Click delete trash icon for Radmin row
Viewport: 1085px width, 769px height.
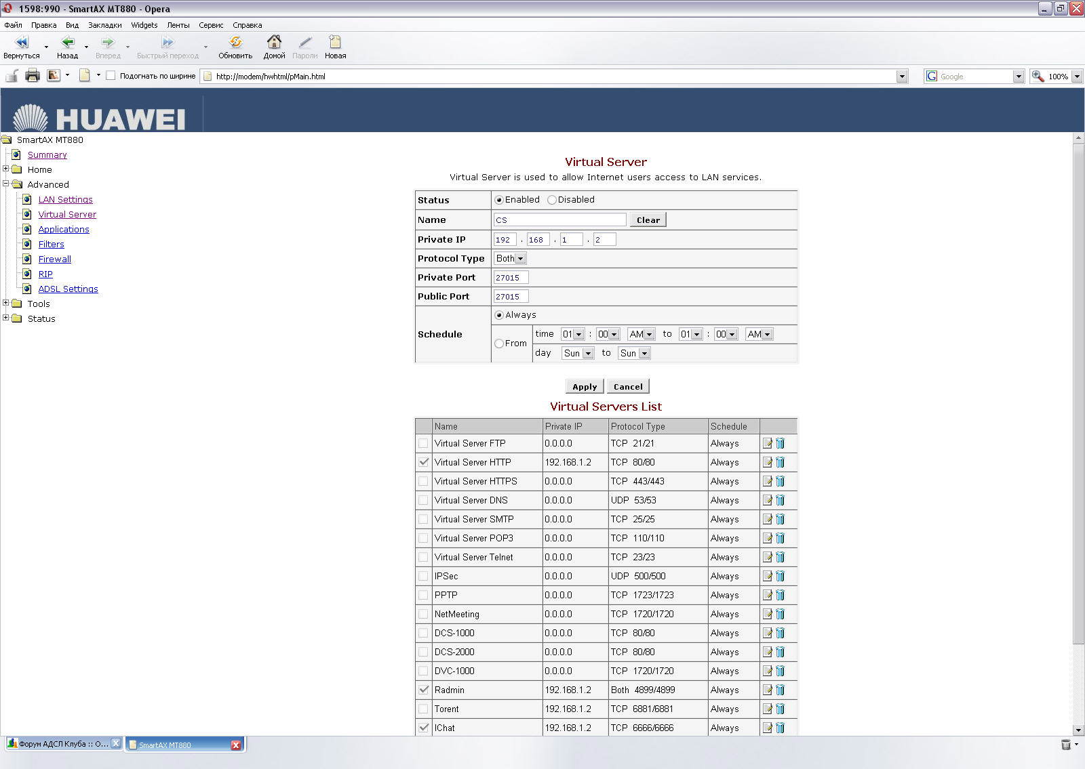pyautogui.click(x=780, y=690)
